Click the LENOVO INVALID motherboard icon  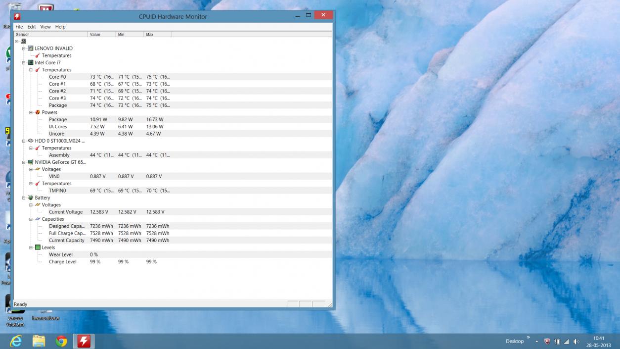coord(31,49)
